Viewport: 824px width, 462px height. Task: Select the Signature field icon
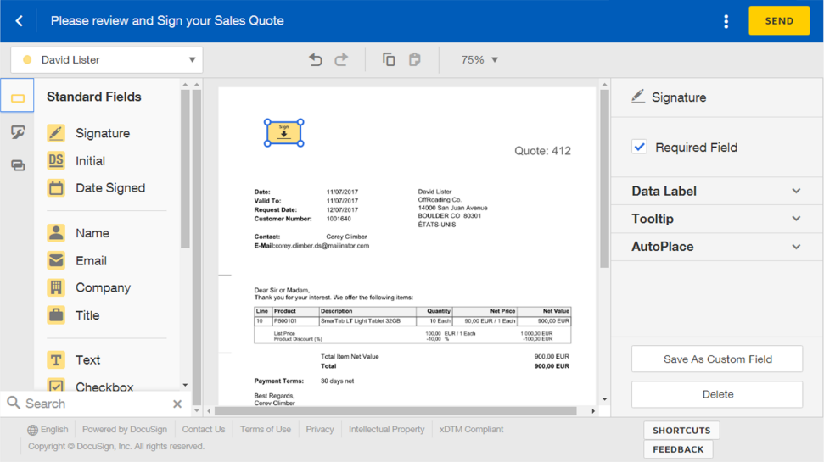point(56,133)
